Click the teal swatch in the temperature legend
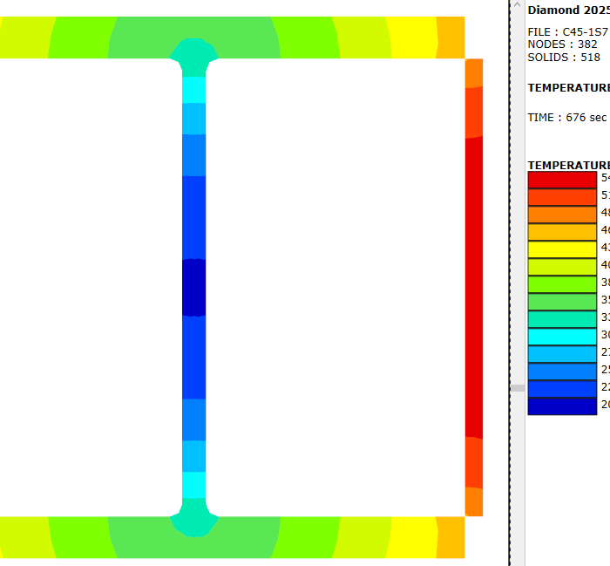The image size is (610, 566). pyautogui.click(x=562, y=319)
